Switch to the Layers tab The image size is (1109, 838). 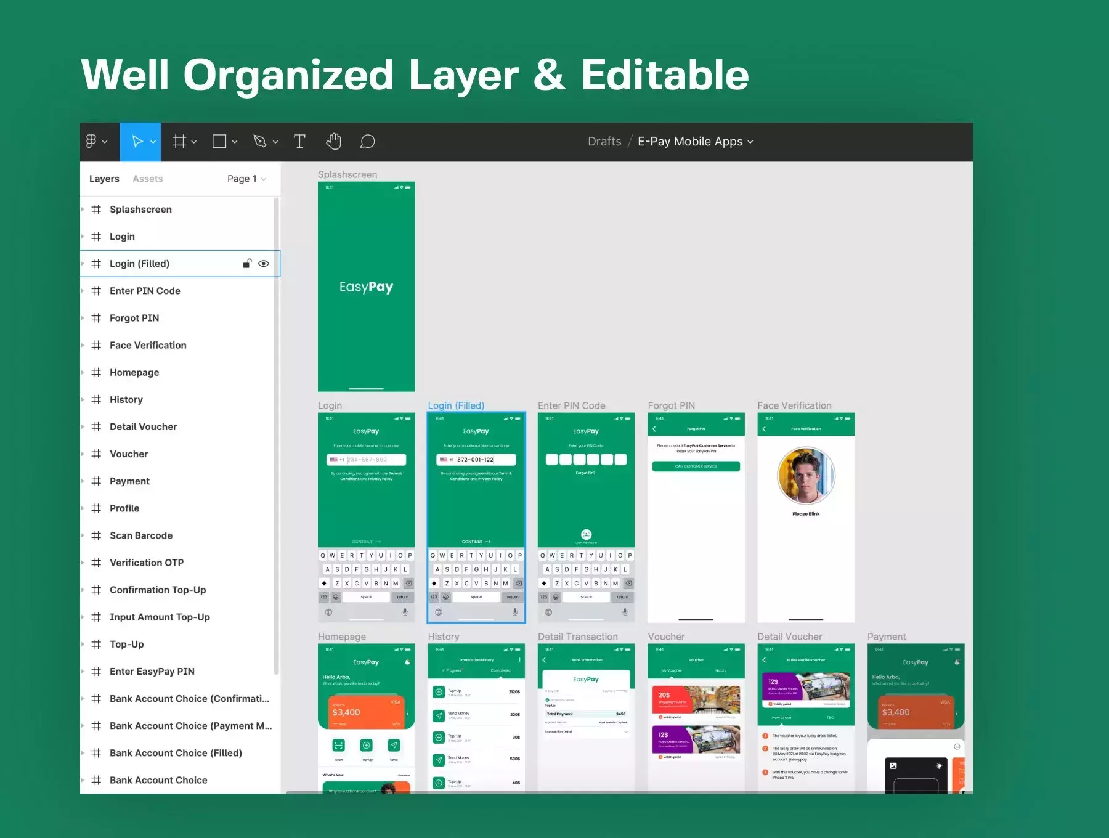point(104,179)
